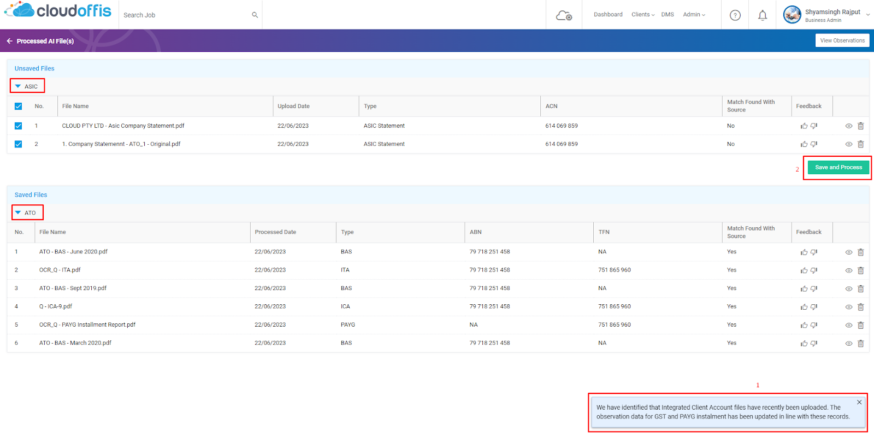The height and width of the screenshot is (437, 874).
Task: Thumbs down OCR_Q - PAYG Installment Report.pdf
Action: [814, 325]
